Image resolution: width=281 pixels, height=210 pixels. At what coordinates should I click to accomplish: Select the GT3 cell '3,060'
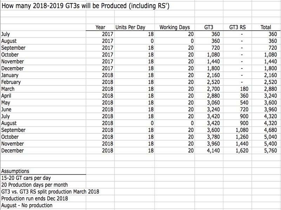(x=214, y=103)
